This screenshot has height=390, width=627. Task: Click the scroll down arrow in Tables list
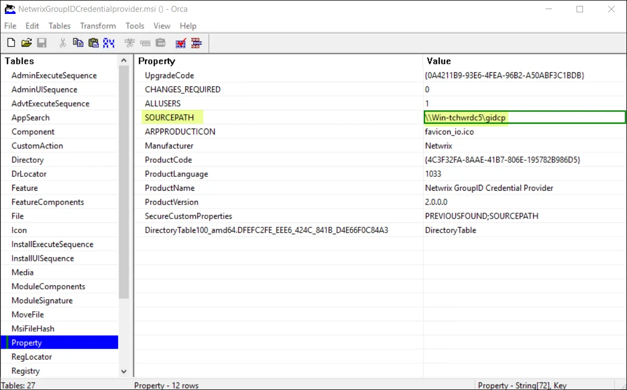123,371
